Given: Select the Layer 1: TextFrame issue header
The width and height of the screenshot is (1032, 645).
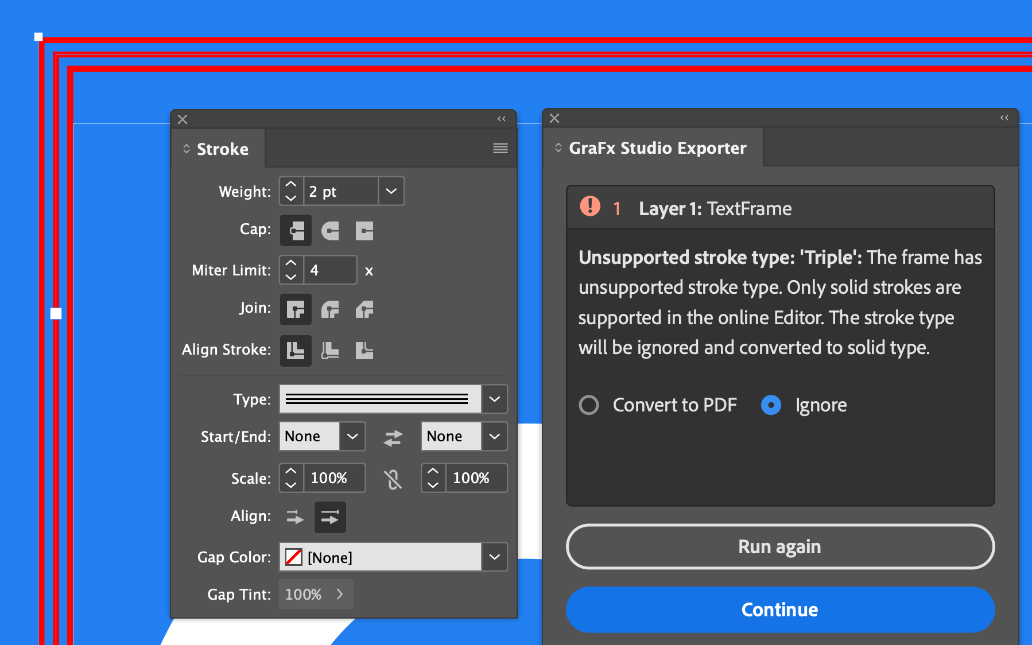Looking at the screenshot, I should [781, 208].
